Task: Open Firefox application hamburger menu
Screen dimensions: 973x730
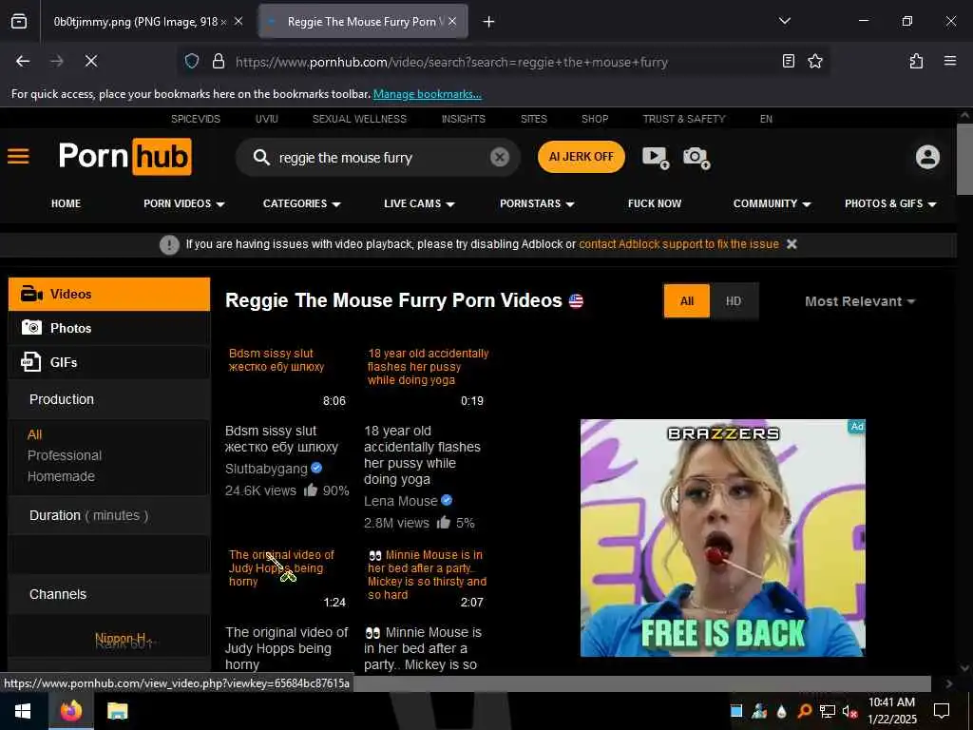Action: tap(949, 61)
